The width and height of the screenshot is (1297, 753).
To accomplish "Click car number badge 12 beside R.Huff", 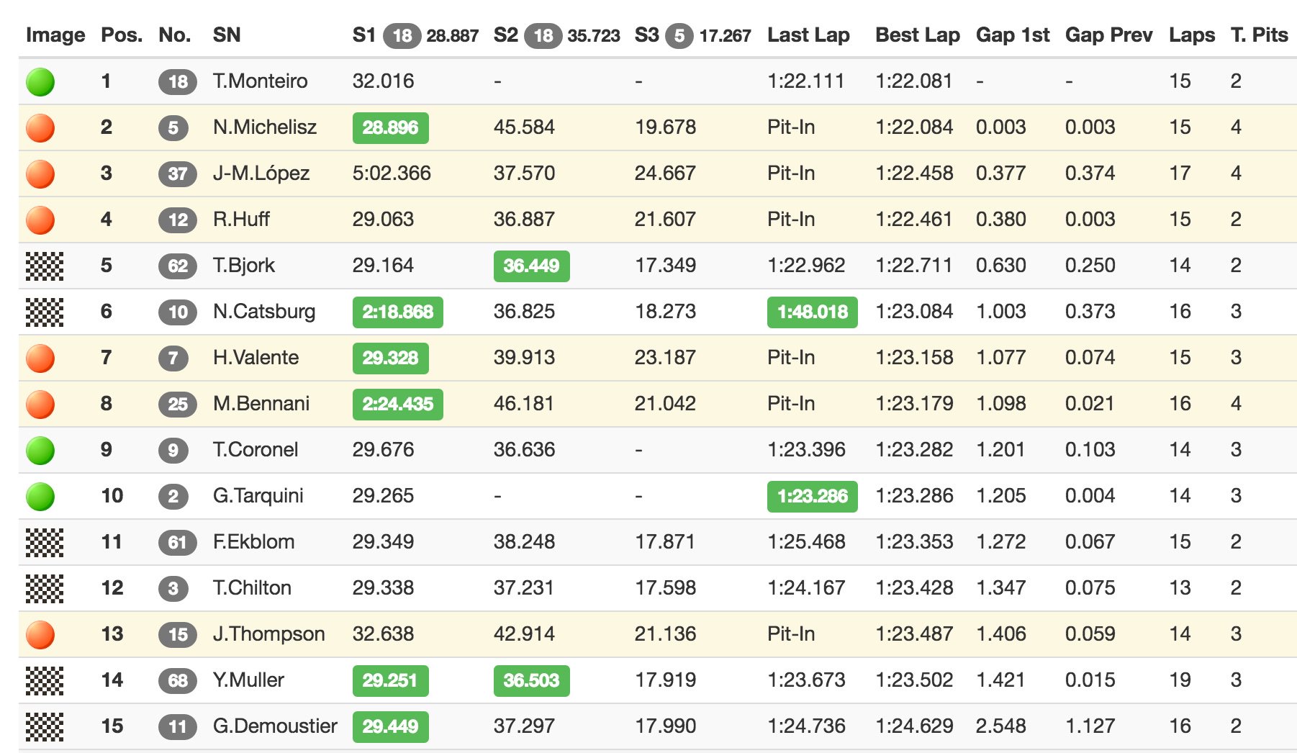I will tap(178, 220).
